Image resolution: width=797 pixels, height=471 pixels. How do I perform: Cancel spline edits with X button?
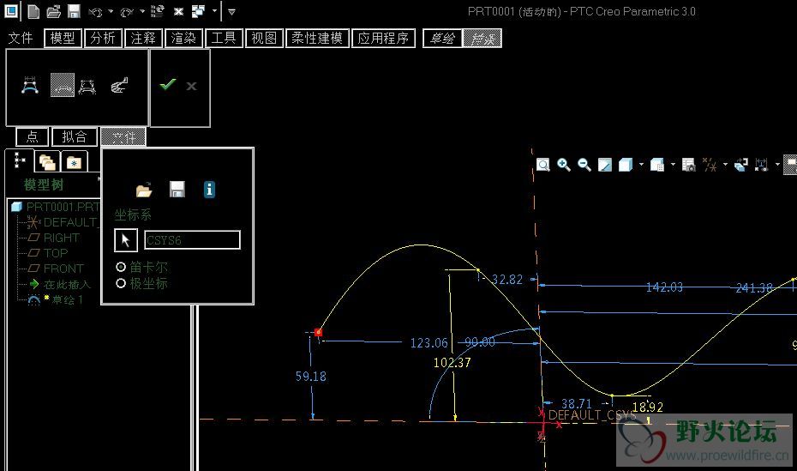click(x=191, y=86)
